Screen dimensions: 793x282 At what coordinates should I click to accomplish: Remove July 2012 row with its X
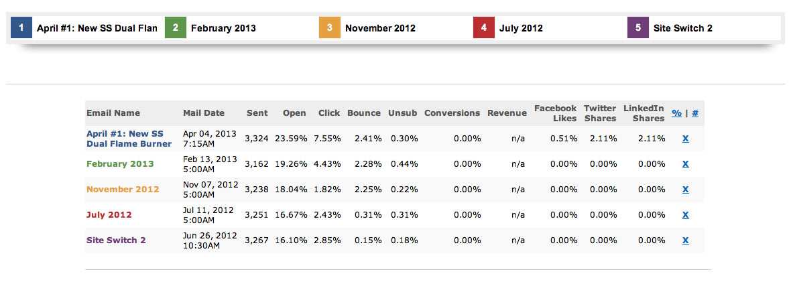[x=685, y=215]
